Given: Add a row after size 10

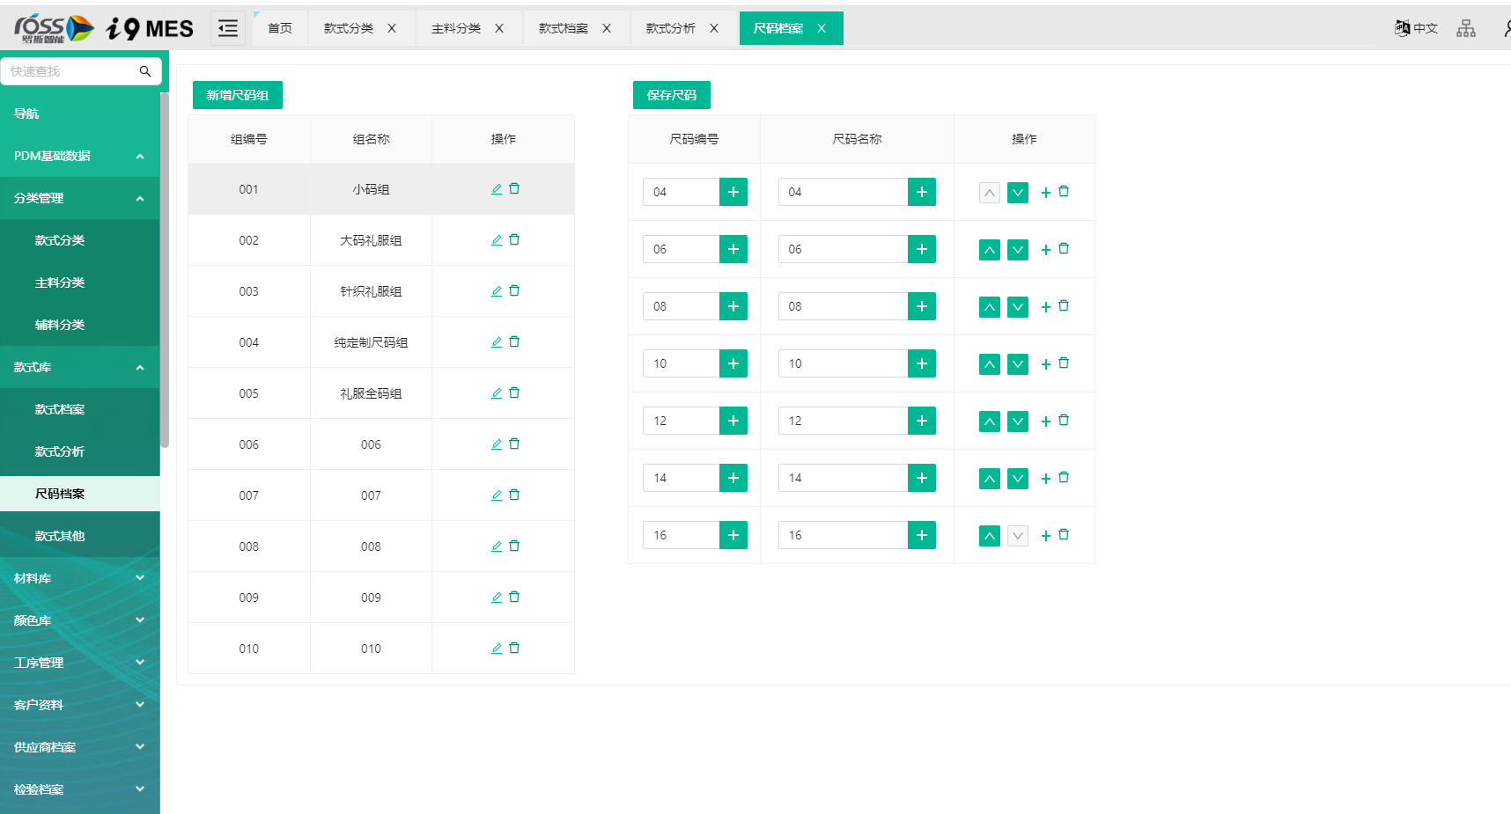Looking at the screenshot, I should click(x=1046, y=364).
